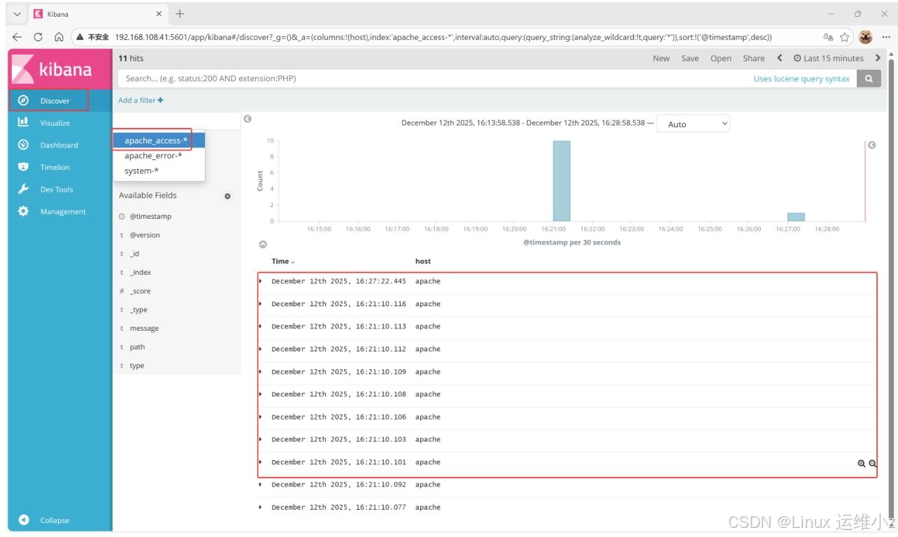Viewport: 898px width, 537px height.
Task: Open the tab list chevron button
Action: 17,13
